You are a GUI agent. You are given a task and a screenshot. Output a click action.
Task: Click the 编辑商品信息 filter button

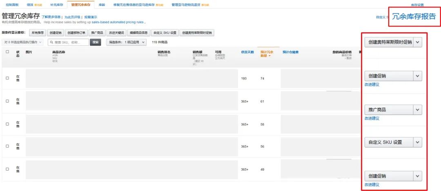(x=138, y=33)
